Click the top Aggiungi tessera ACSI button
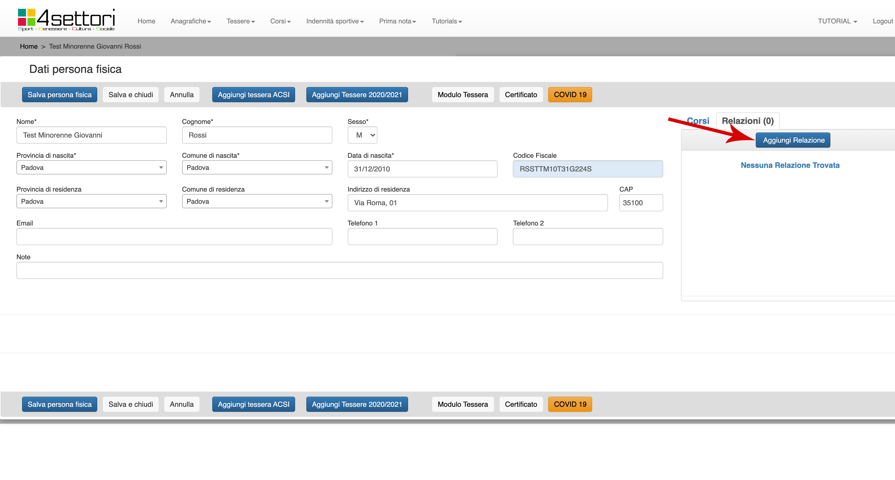Screen dimensions: 895x480 pos(253,95)
